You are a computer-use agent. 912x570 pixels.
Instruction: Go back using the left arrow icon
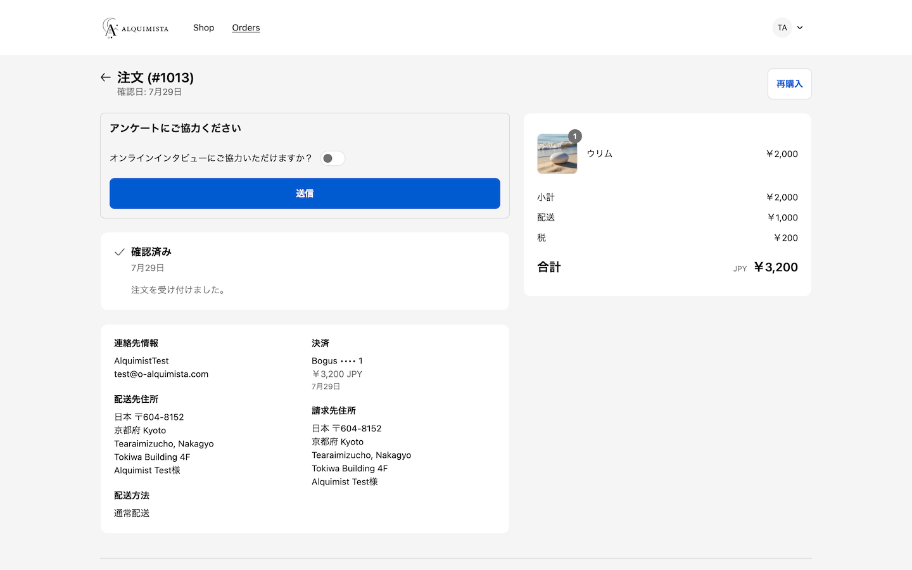tap(106, 77)
